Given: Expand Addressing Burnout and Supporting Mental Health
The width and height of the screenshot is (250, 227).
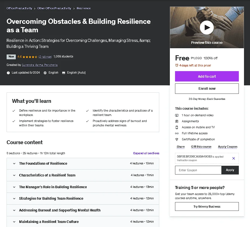Looking at the screenshot, I should coord(83,210).
